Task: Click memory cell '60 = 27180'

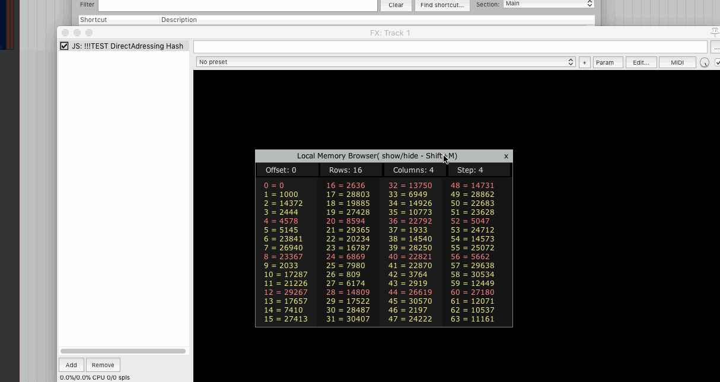Action: point(473,292)
